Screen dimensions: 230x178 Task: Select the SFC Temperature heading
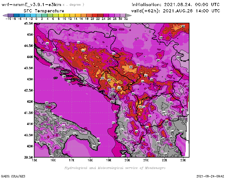[x=44, y=11]
